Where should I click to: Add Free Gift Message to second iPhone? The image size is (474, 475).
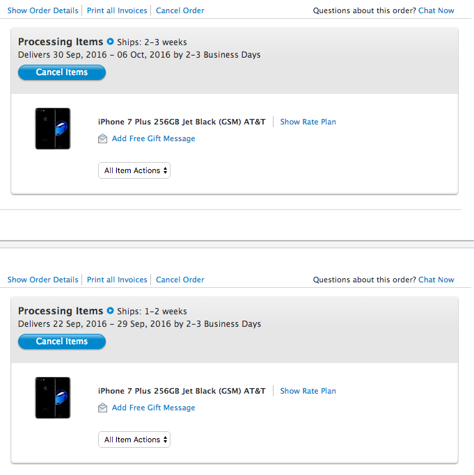click(153, 408)
